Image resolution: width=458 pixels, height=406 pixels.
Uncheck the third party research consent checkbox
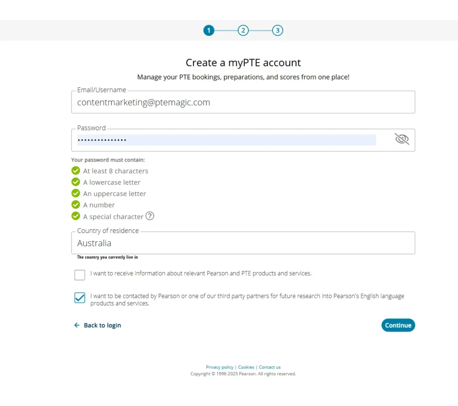click(80, 298)
